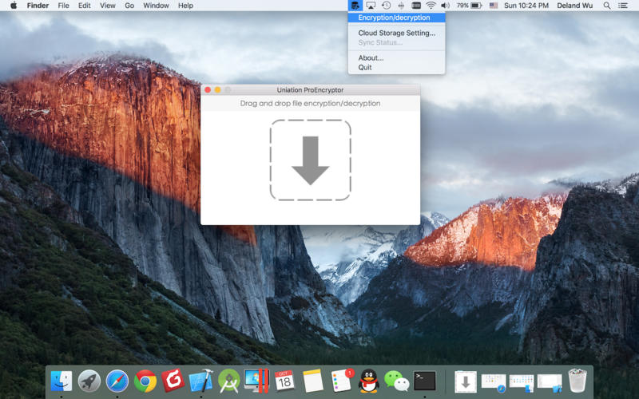The image size is (639, 399).
Task: Open Foxit Reader in the Dock
Action: coord(173,381)
